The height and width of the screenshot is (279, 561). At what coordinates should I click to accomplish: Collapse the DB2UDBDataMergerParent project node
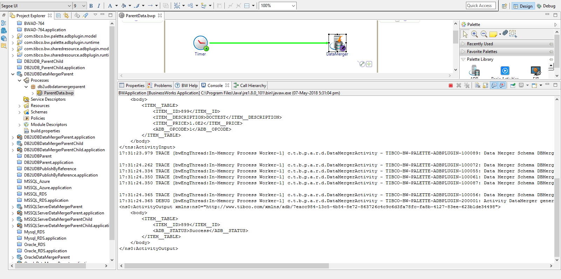coord(13,74)
